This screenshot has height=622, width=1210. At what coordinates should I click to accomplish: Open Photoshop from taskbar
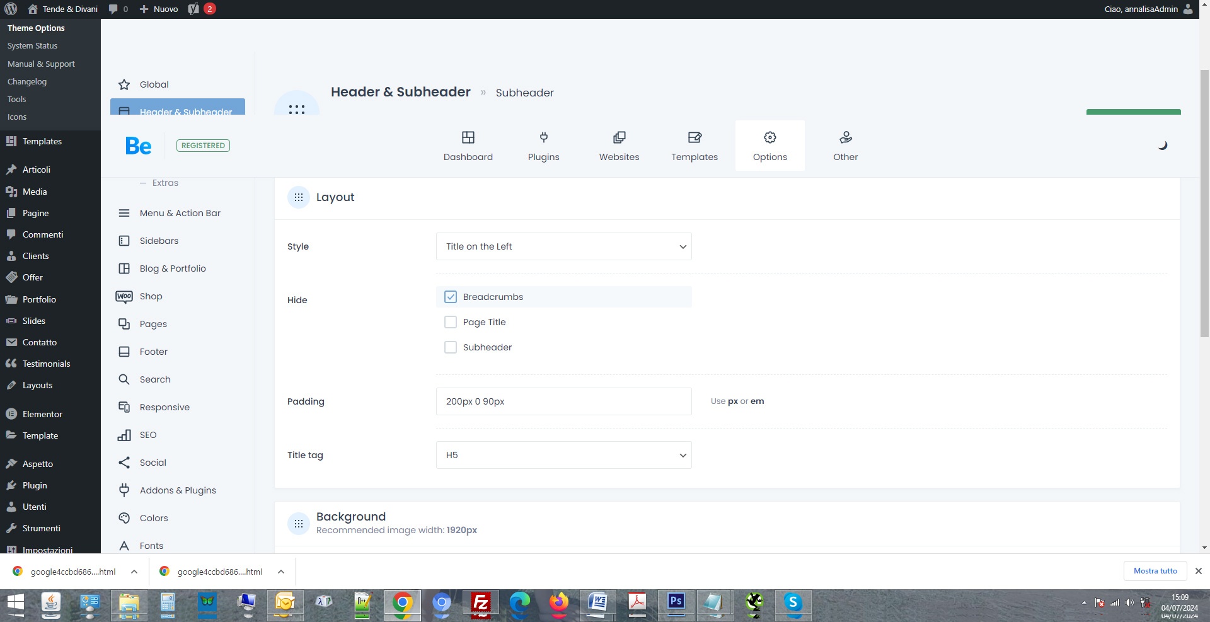[x=676, y=604]
